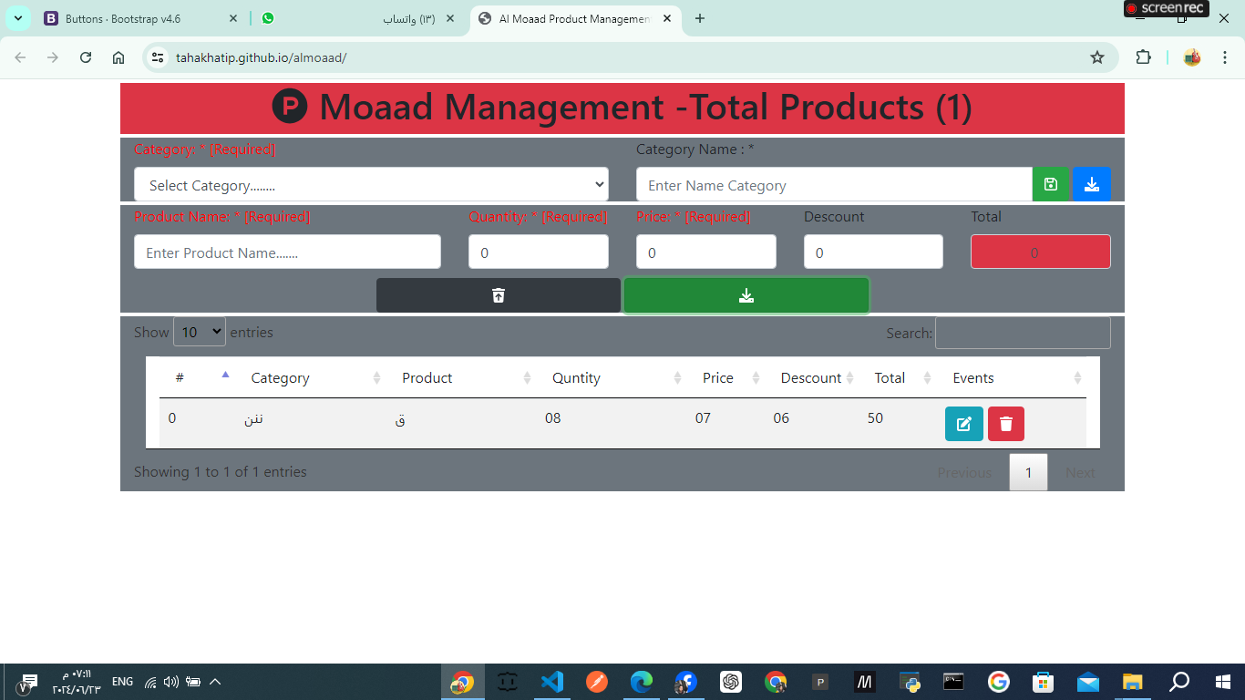Click the green add product download button

coord(746,295)
